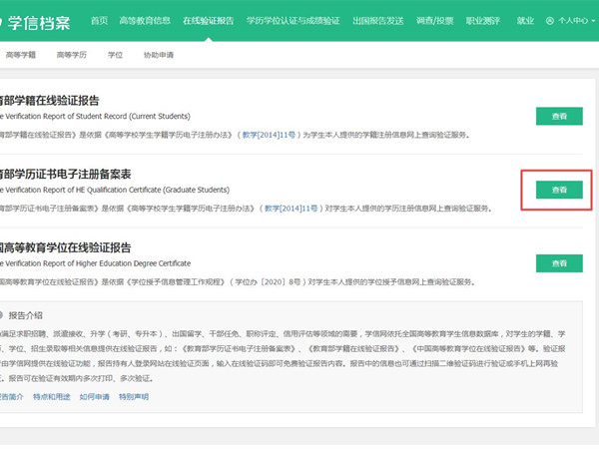This screenshot has width=599, height=449.
Task: Open 高等教育信息 navigation item
Action: click(144, 20)
